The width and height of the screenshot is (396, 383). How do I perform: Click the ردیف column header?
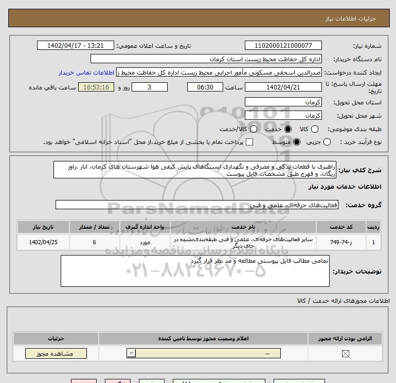click(373, 227)
